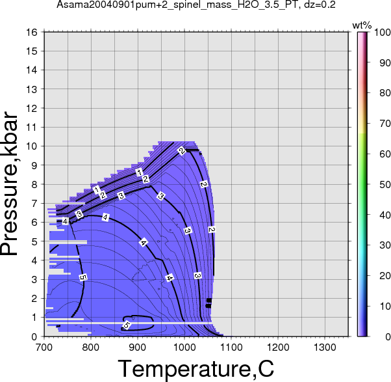Pick the 1 kbar pressure axis tick label
391x382 pixels.
tap(34, 318)
